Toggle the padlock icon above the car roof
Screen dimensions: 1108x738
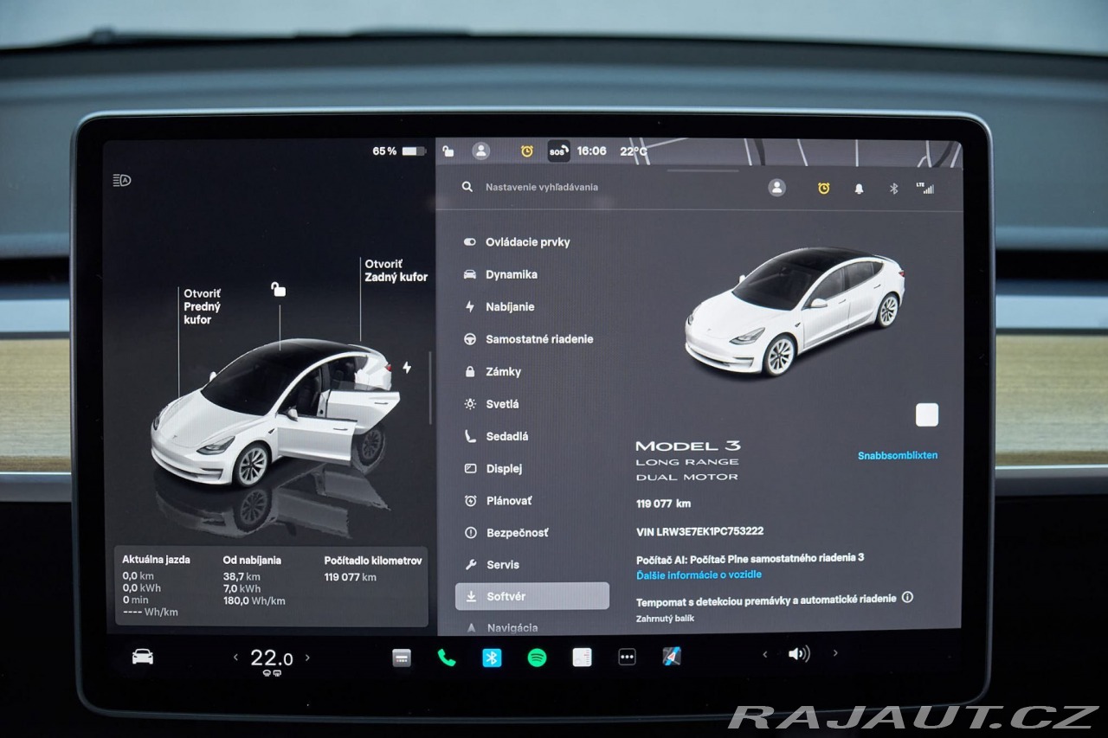(x=279, y=289)
